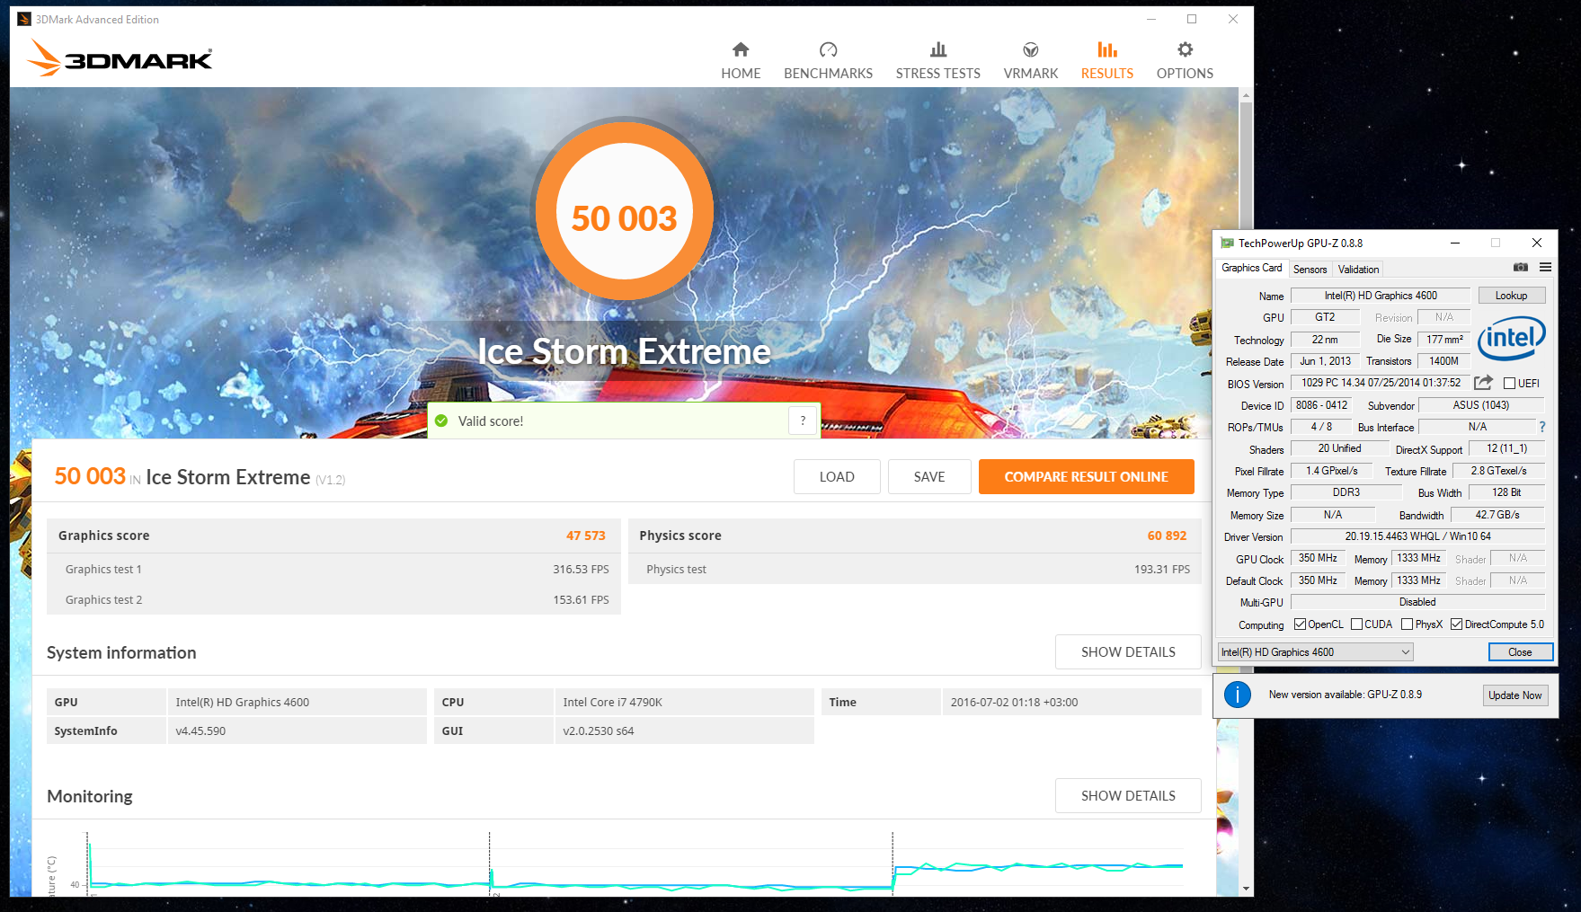Click the Graphics score value 47 573
The width and height of the screenshot is (1581, 912).
585,536
